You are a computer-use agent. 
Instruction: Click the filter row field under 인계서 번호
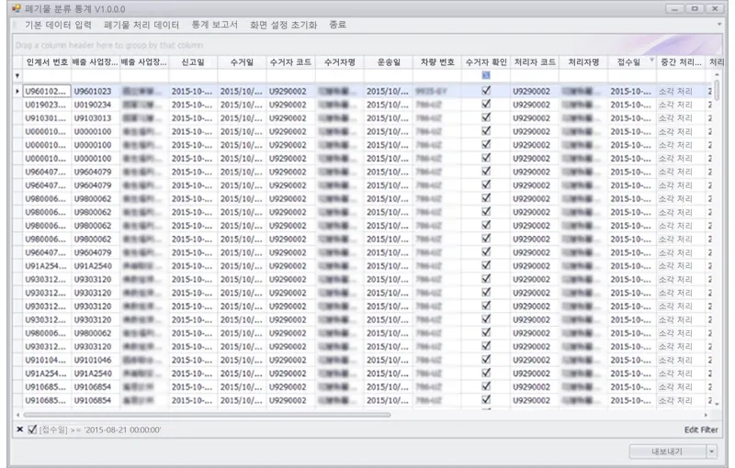pyautogui.click(x=47, y=75)
